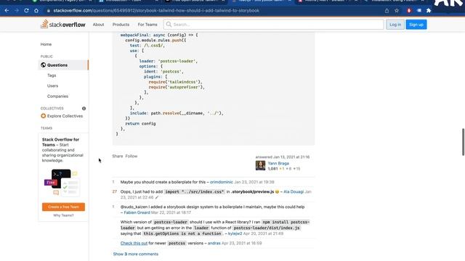Click comment date 'Apr 20, 2021 at 21:49'
The width and height of the screenshot is (465, 261).
(263, 233)
